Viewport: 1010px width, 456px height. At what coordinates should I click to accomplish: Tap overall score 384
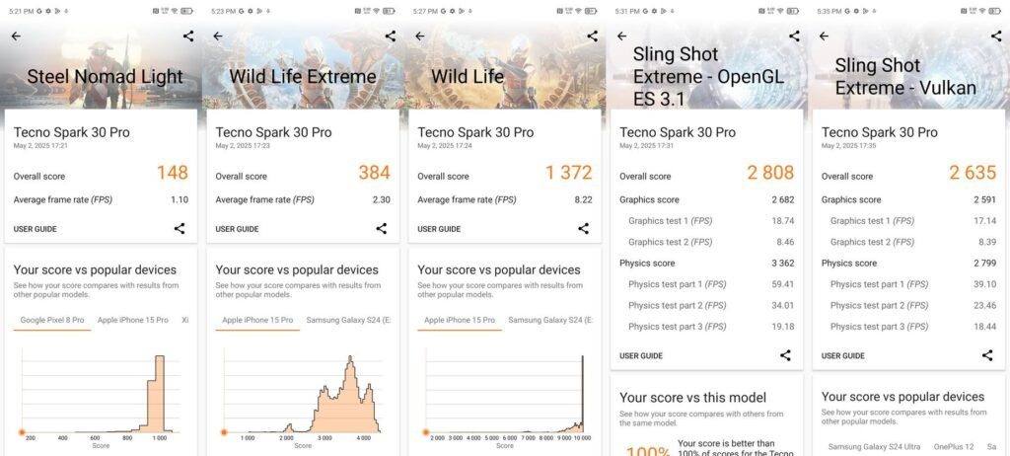374,173
